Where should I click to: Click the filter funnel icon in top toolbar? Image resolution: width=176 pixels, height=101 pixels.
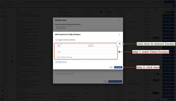[151, 2]
